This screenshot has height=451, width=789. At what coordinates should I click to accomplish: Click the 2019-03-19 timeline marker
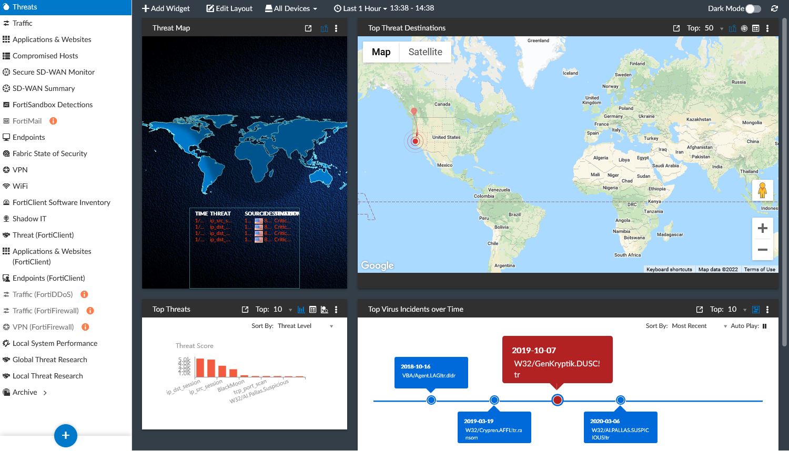494,400
